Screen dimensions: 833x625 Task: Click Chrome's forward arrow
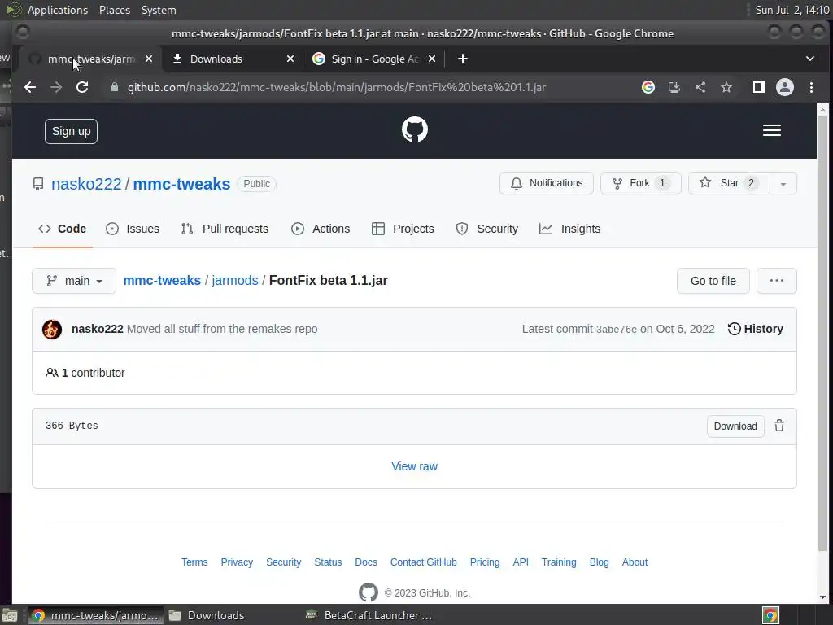[56, 87]
